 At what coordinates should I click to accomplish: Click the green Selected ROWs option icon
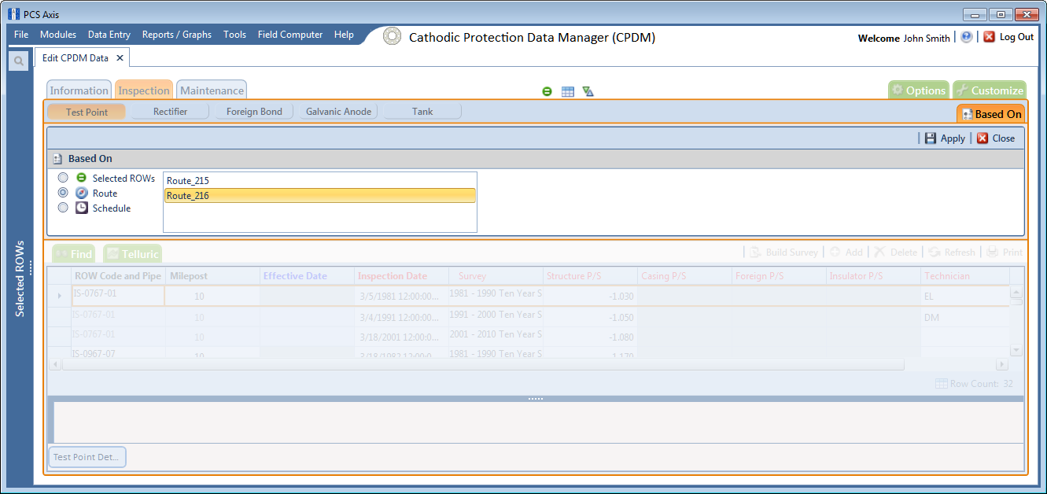(x=82, y=178)
